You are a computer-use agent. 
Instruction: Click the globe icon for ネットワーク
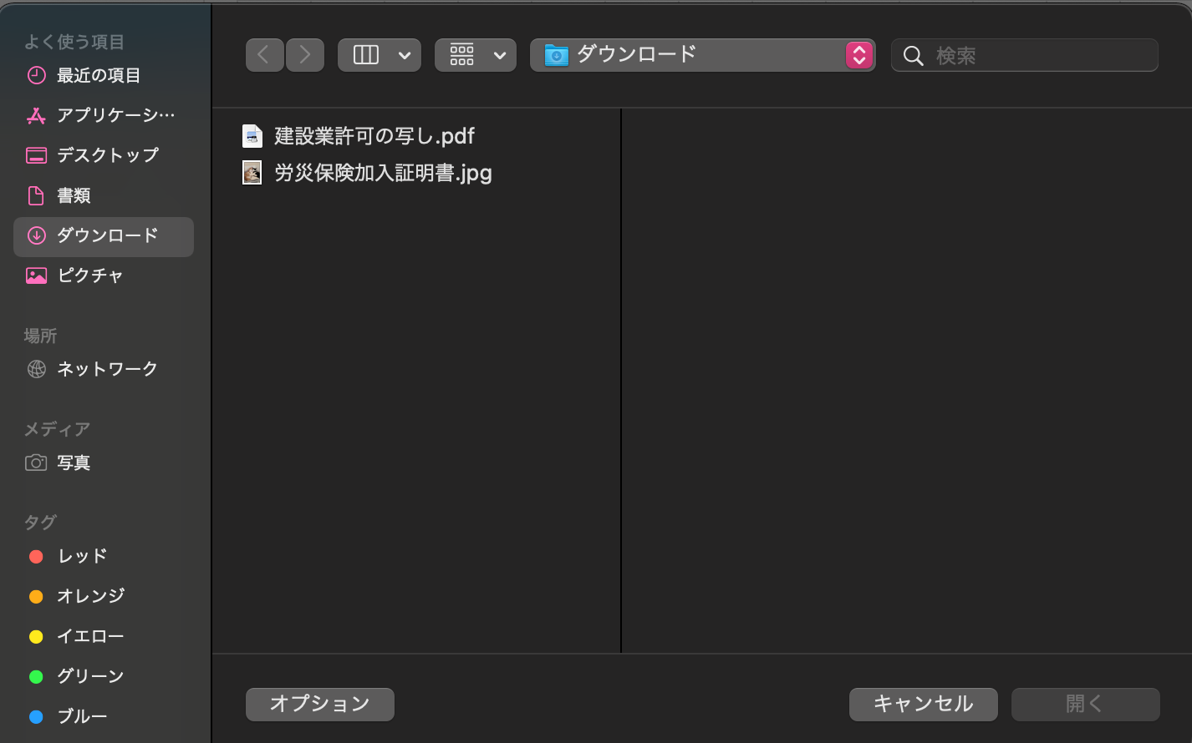[x=36, y=369]
